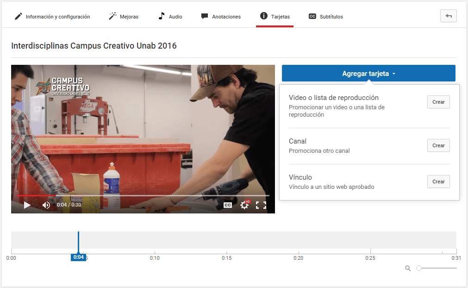This screenshot has height=288, width=468.
Task: Click the timeline zoom magnifier icon
Action: (x=408, y=268)
